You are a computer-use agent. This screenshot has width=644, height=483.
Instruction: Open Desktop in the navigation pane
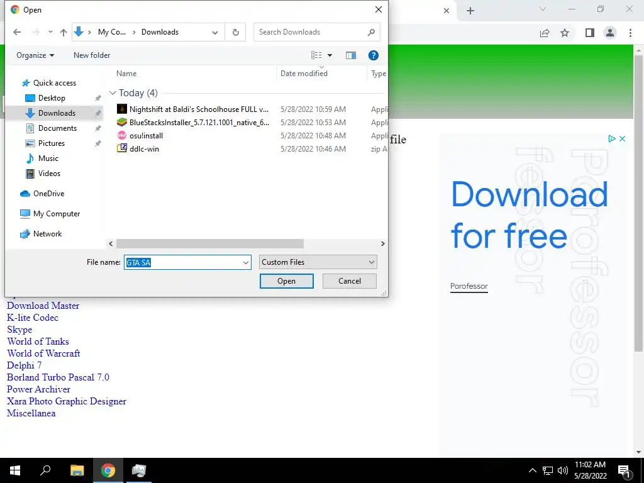pos(52,97)
